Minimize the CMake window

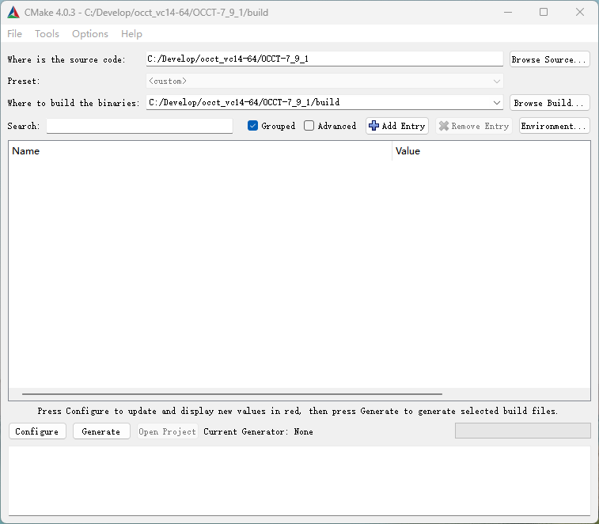tap(508, 12)
